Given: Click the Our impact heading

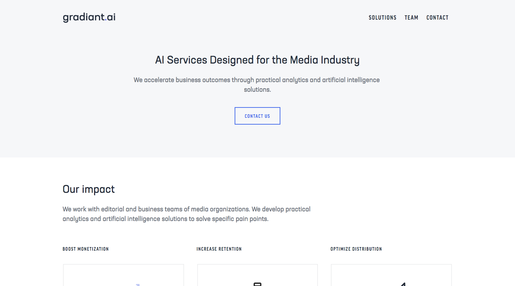Looking at the screenshot, I should point(89,189).
